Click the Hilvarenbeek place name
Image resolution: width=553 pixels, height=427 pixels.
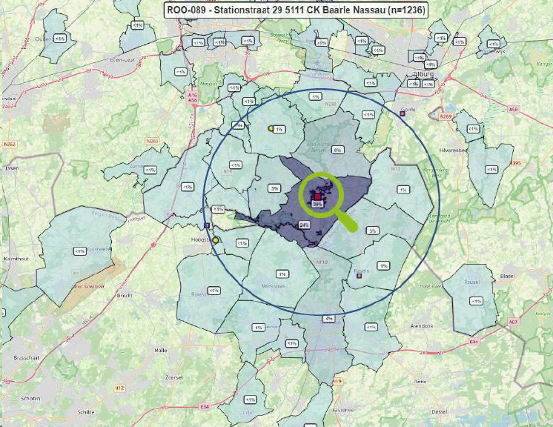[x=454, y=150]
